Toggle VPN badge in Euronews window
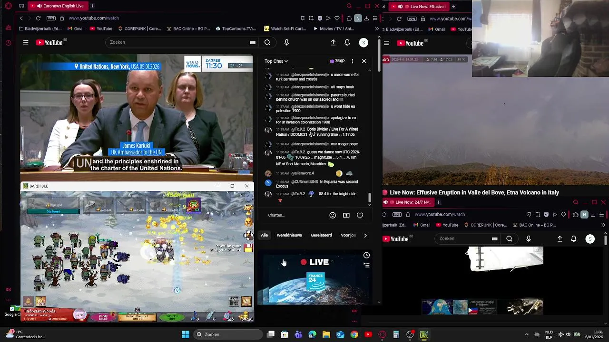 click(x=51, y=18)
